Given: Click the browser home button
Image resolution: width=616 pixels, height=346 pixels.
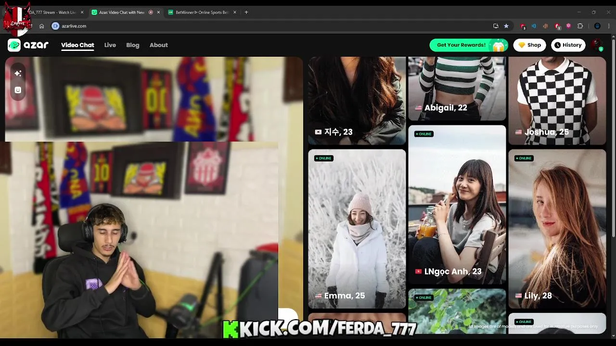Looking at the screenshot, I should pyautogui.click(x=42, y=26).
